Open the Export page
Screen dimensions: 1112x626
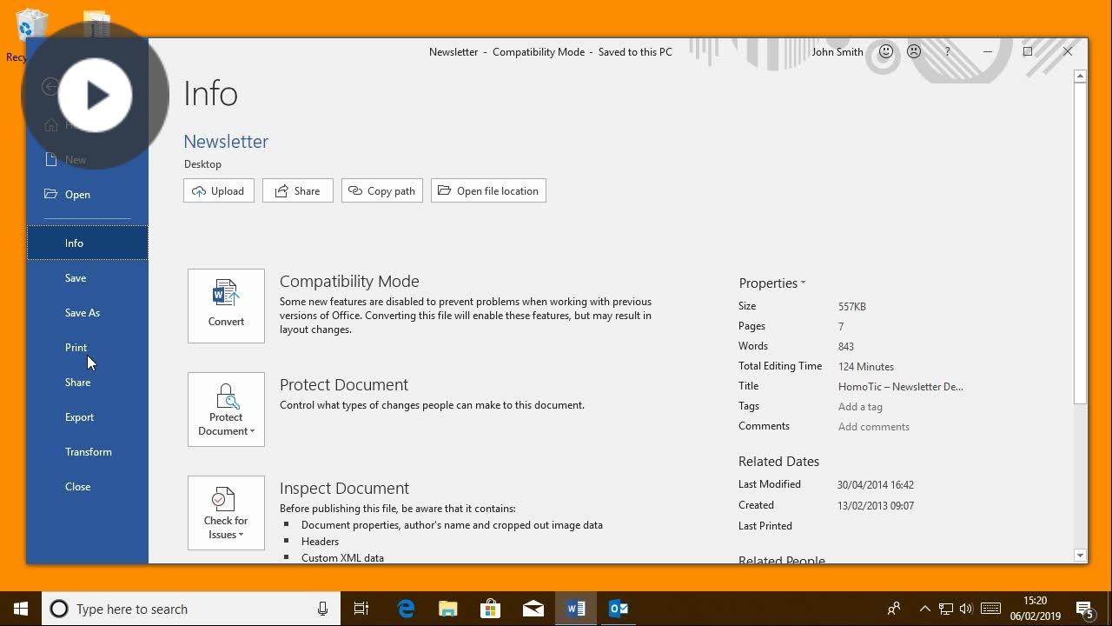click(87, 417)
